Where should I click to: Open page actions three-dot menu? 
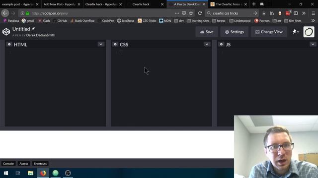pos(177,13)
